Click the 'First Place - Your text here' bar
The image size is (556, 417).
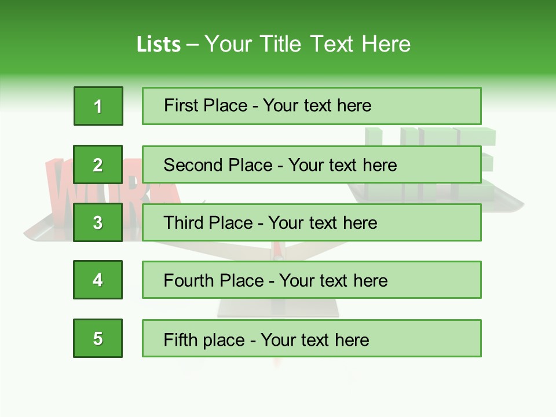[x=312, y=106]
